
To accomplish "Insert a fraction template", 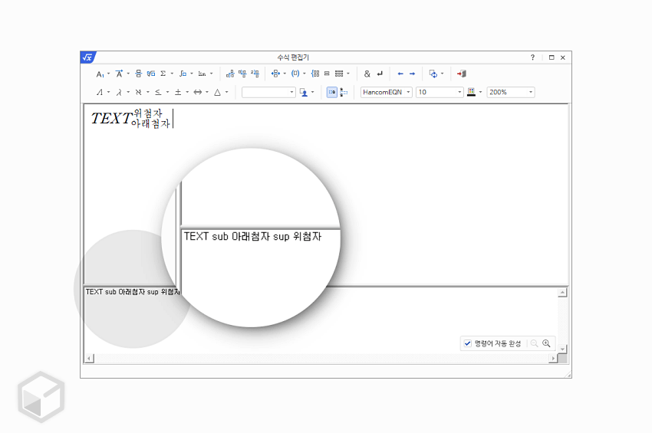I will [x=139, y=74].
